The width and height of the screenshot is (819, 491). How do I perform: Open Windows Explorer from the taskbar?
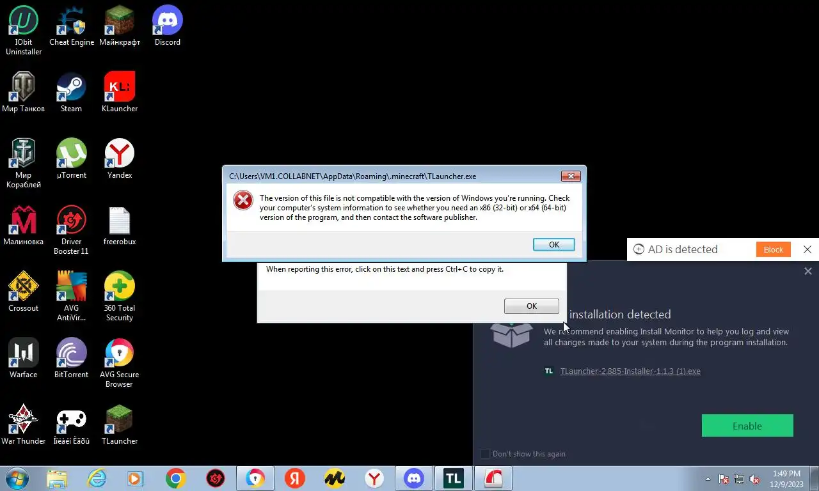click(x=57, y=478)
